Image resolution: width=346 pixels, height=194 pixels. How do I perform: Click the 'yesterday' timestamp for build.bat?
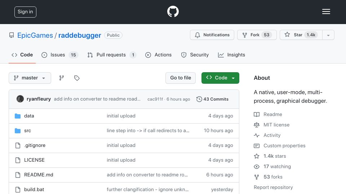pyautogui.click(x=222, y=189)
